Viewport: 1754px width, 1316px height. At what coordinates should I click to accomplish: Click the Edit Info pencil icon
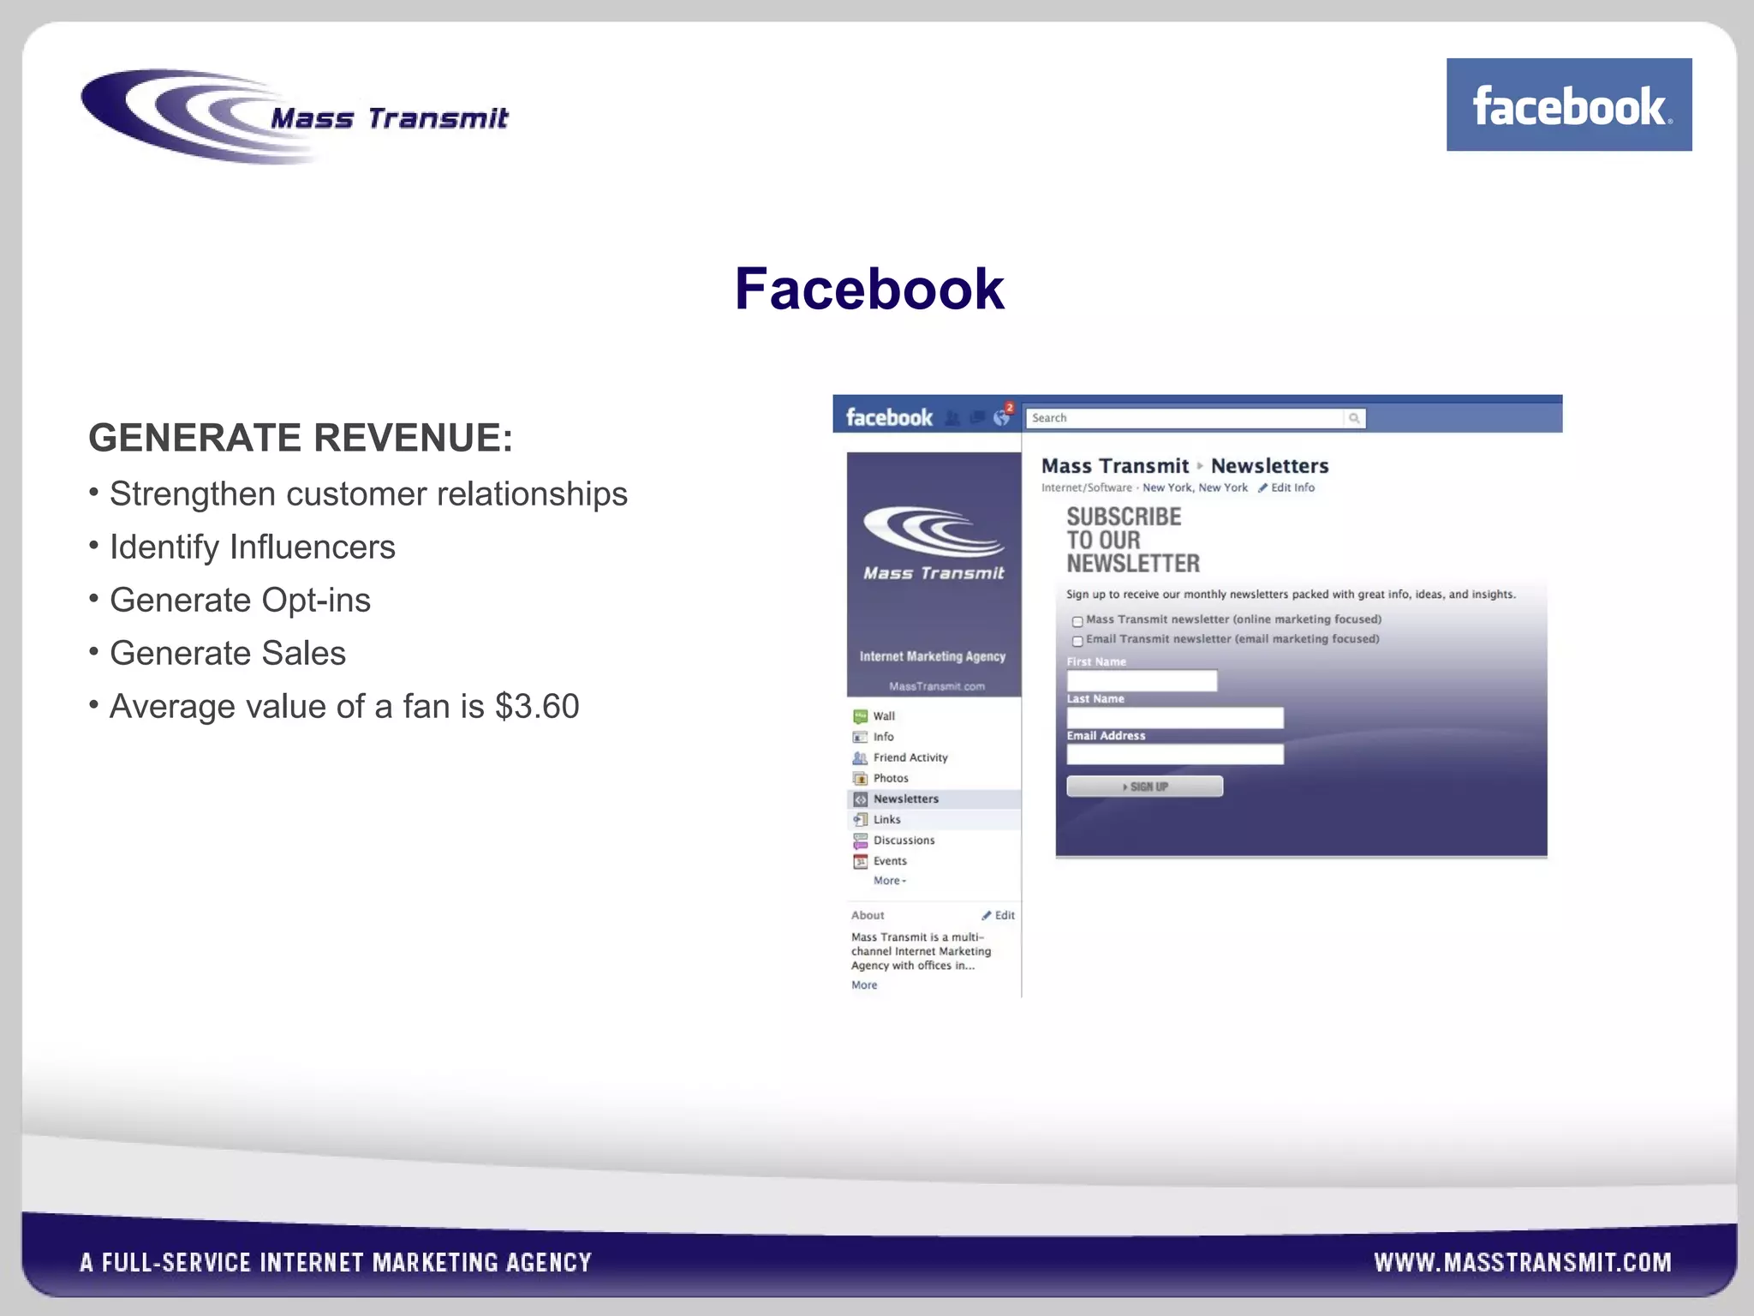tap(1262, 488)
